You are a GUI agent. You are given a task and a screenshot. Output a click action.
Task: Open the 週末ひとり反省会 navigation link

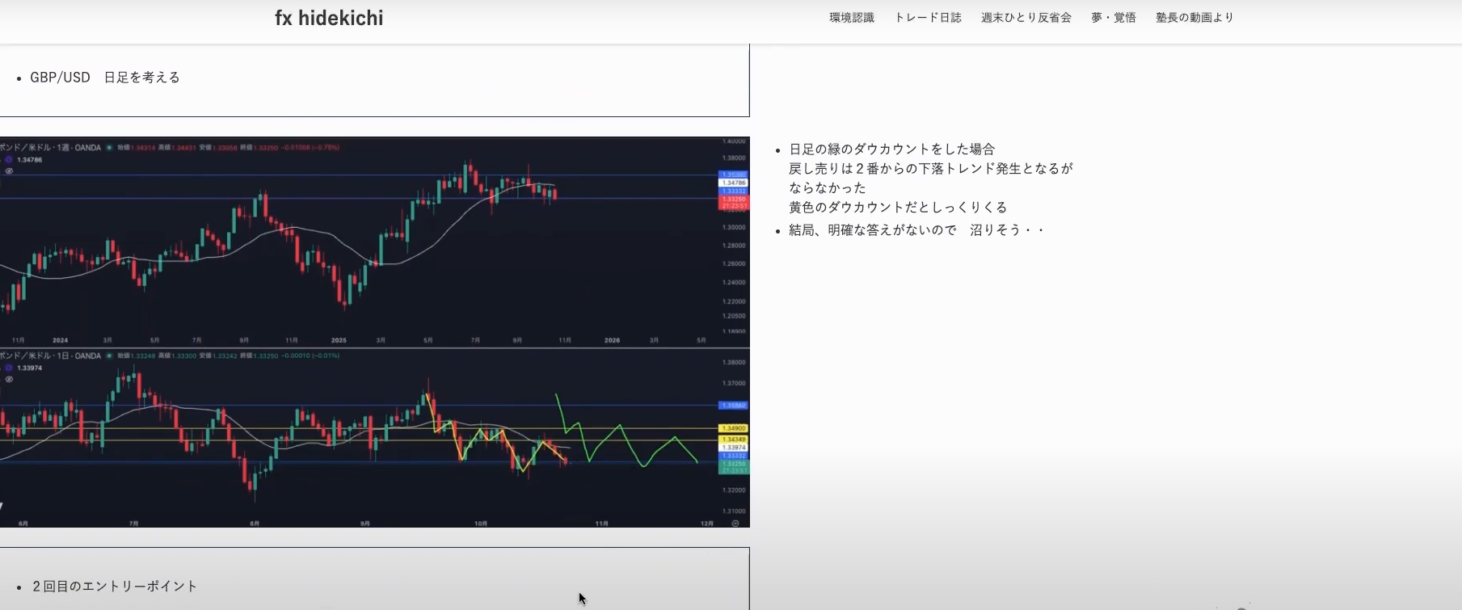pyautogui.click(x=1026, y=18)
